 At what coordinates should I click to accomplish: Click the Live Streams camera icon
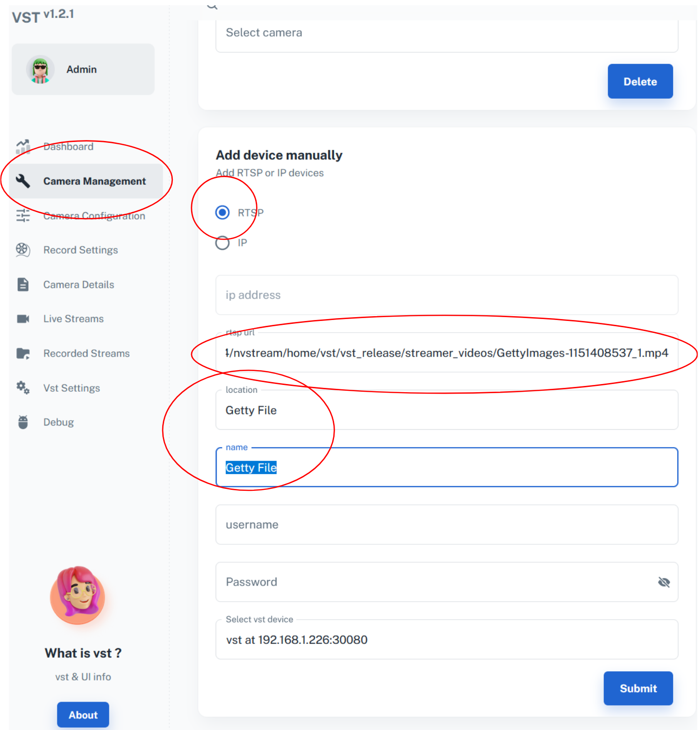[23, 319]
